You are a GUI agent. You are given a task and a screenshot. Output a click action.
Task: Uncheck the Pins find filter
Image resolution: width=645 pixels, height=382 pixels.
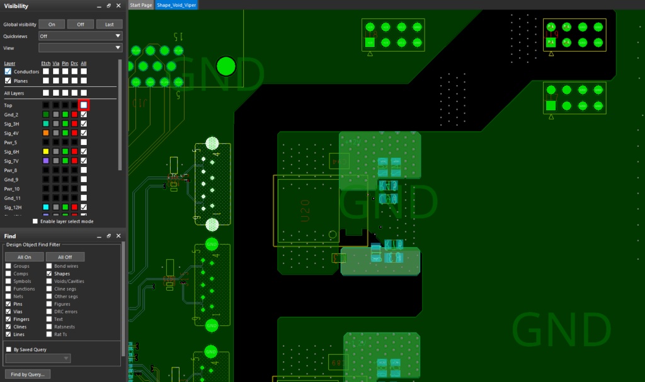pos(8,304)
